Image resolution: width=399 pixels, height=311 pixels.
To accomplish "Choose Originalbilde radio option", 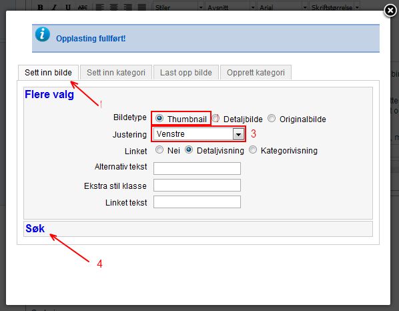I will click(272, 118).
